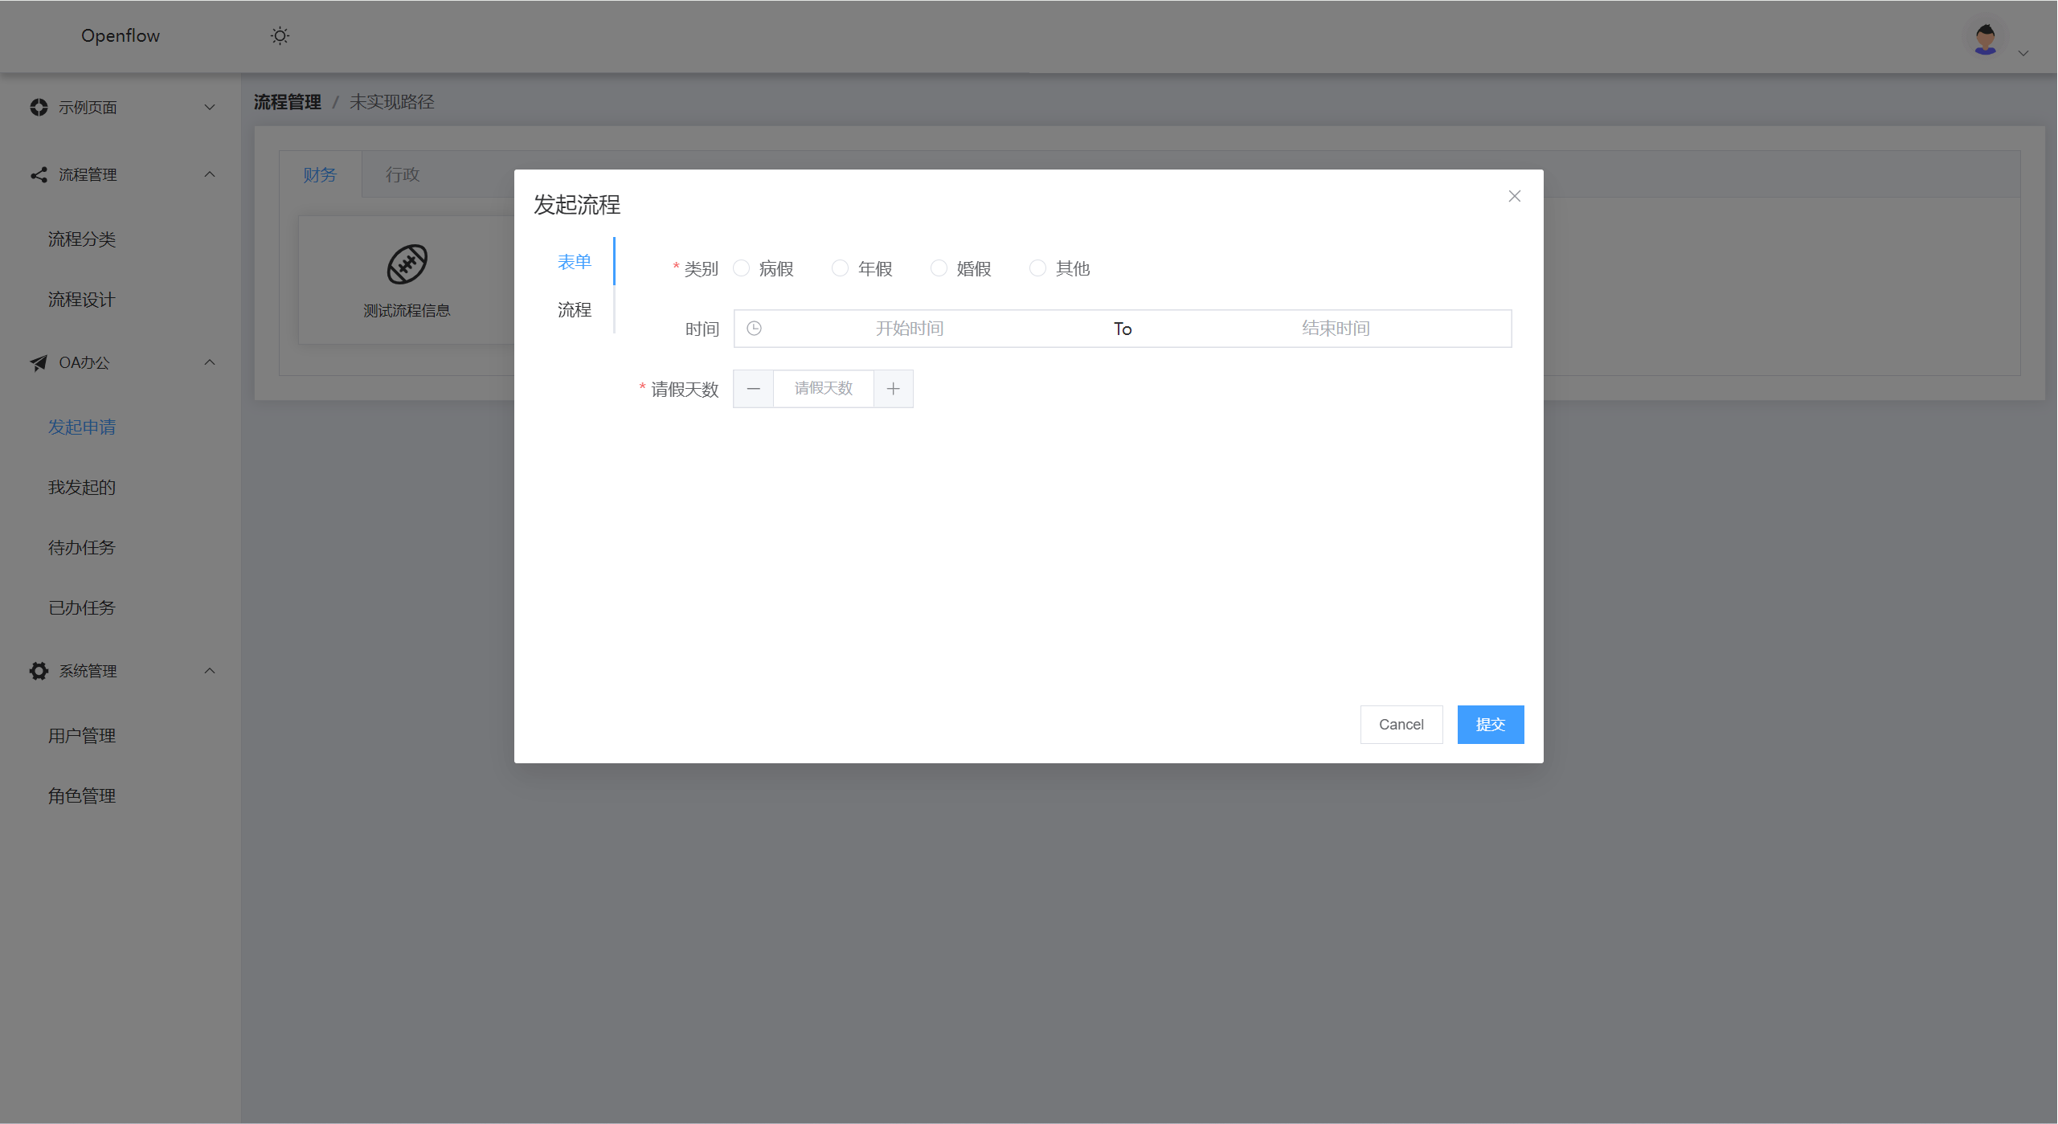2058x1124 pixels.
Task: Close the 发起流程 dialog with X
Action: (x=1514, y=196)
